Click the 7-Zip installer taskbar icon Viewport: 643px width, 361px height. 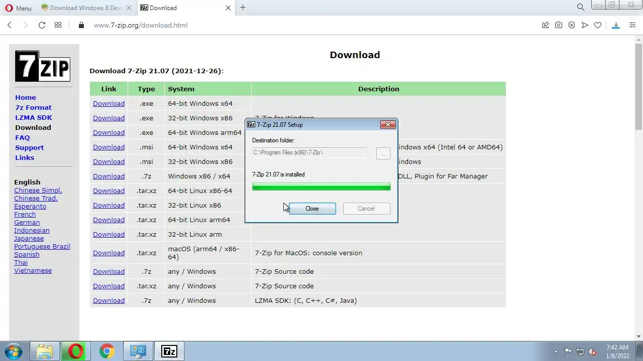[x=169, y=351]
